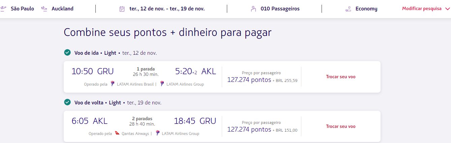Select the 10:50 GRU outbound flight card
This screenshot has width=451, height=143.
[x=222, y=77]
